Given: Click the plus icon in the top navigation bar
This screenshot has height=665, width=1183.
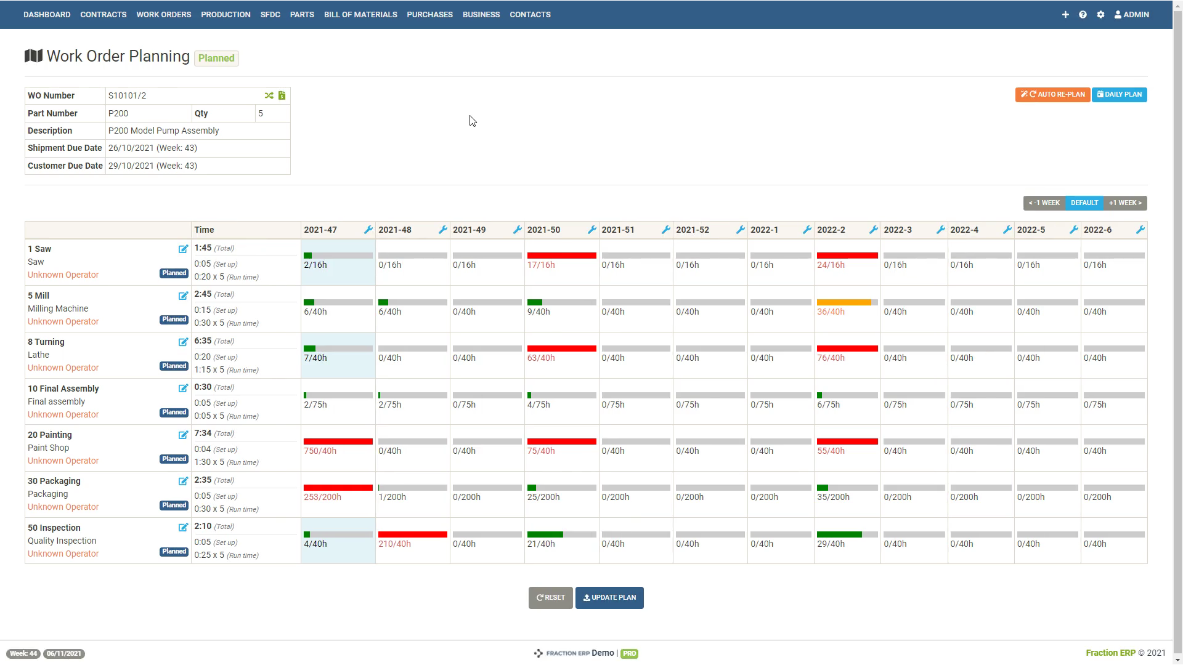Looking at the screenshot, I should (1065, 14).
